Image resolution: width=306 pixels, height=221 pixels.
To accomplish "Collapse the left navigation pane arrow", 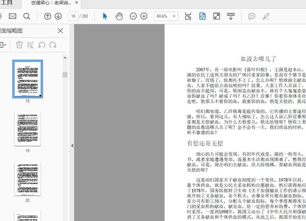I will tap(72, 145).
